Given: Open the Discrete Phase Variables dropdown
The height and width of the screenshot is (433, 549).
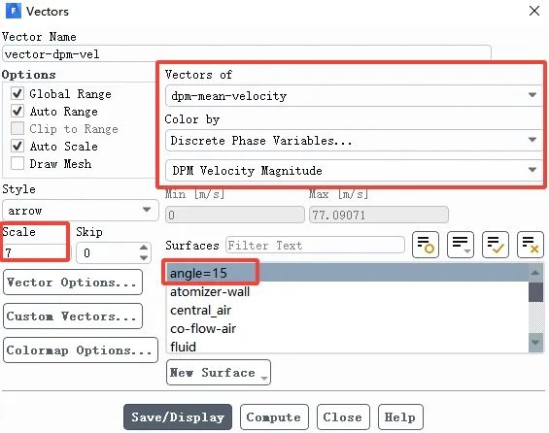Looking at the screenshot, I should tap(354, 140).
